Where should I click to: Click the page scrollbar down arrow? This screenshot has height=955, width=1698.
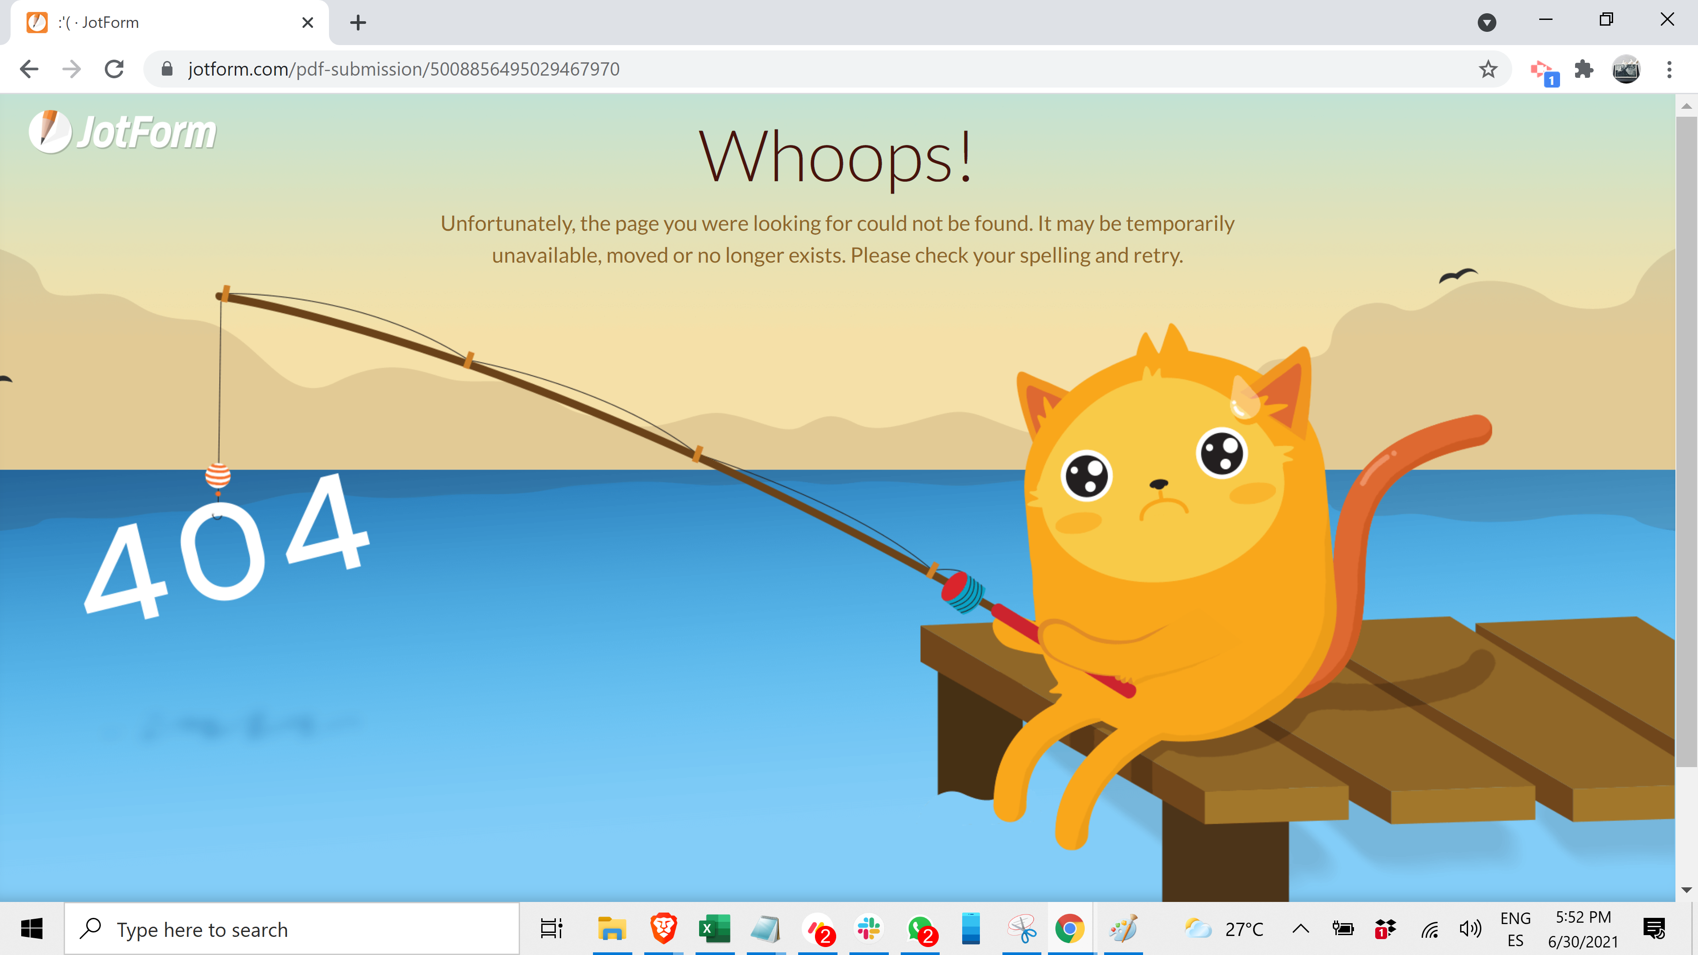[x=1686, y=890]
